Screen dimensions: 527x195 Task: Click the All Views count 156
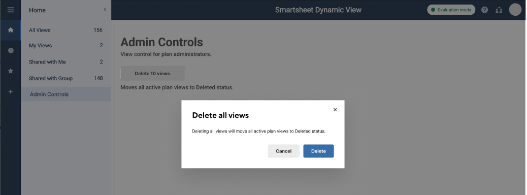click(98, 30)
